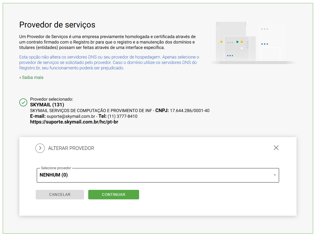Click the SKYMAIL (131) provider name
The height and width of the screenshot is (235, 315).
47,105
